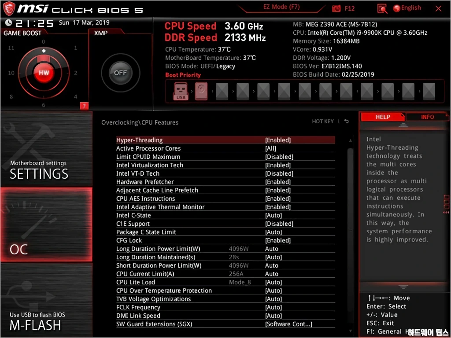451x338 pixels.
Task: Click scrollbar up arrow of settings list
Action: (x=350, y=140)
